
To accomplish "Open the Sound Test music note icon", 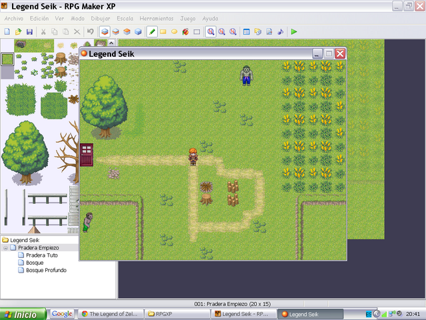I will [x=280, y=32].
